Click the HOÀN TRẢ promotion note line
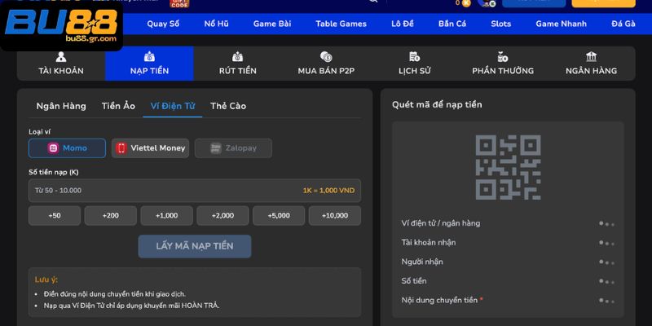Viewport: 652px width, 326px height. tap(131, 306)
